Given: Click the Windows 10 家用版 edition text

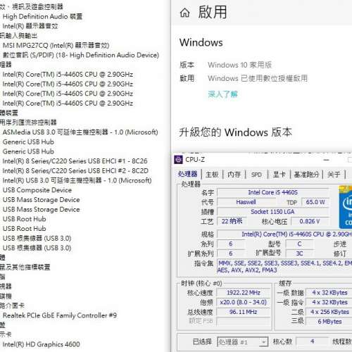Looking at the screenshot, I should [240, 65].
